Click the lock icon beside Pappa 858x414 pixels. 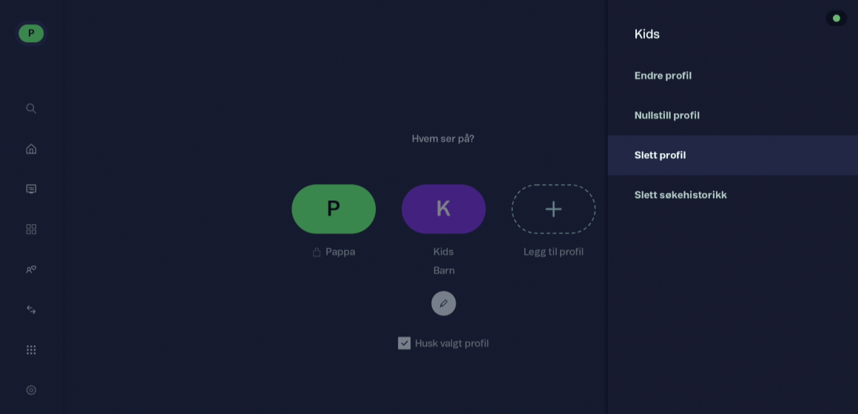pos(317,252)
